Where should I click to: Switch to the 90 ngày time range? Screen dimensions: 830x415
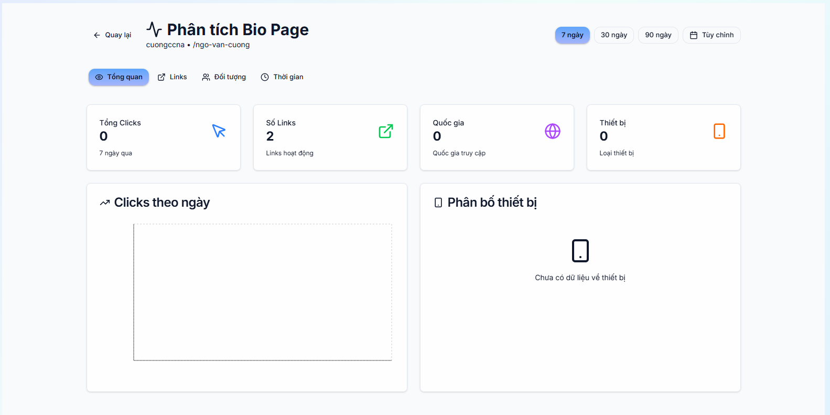coord(657,35)
